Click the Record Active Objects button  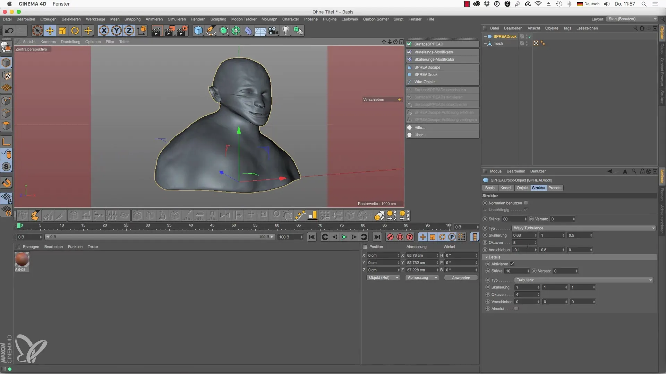pyautogui.click(x=390, y=237)
